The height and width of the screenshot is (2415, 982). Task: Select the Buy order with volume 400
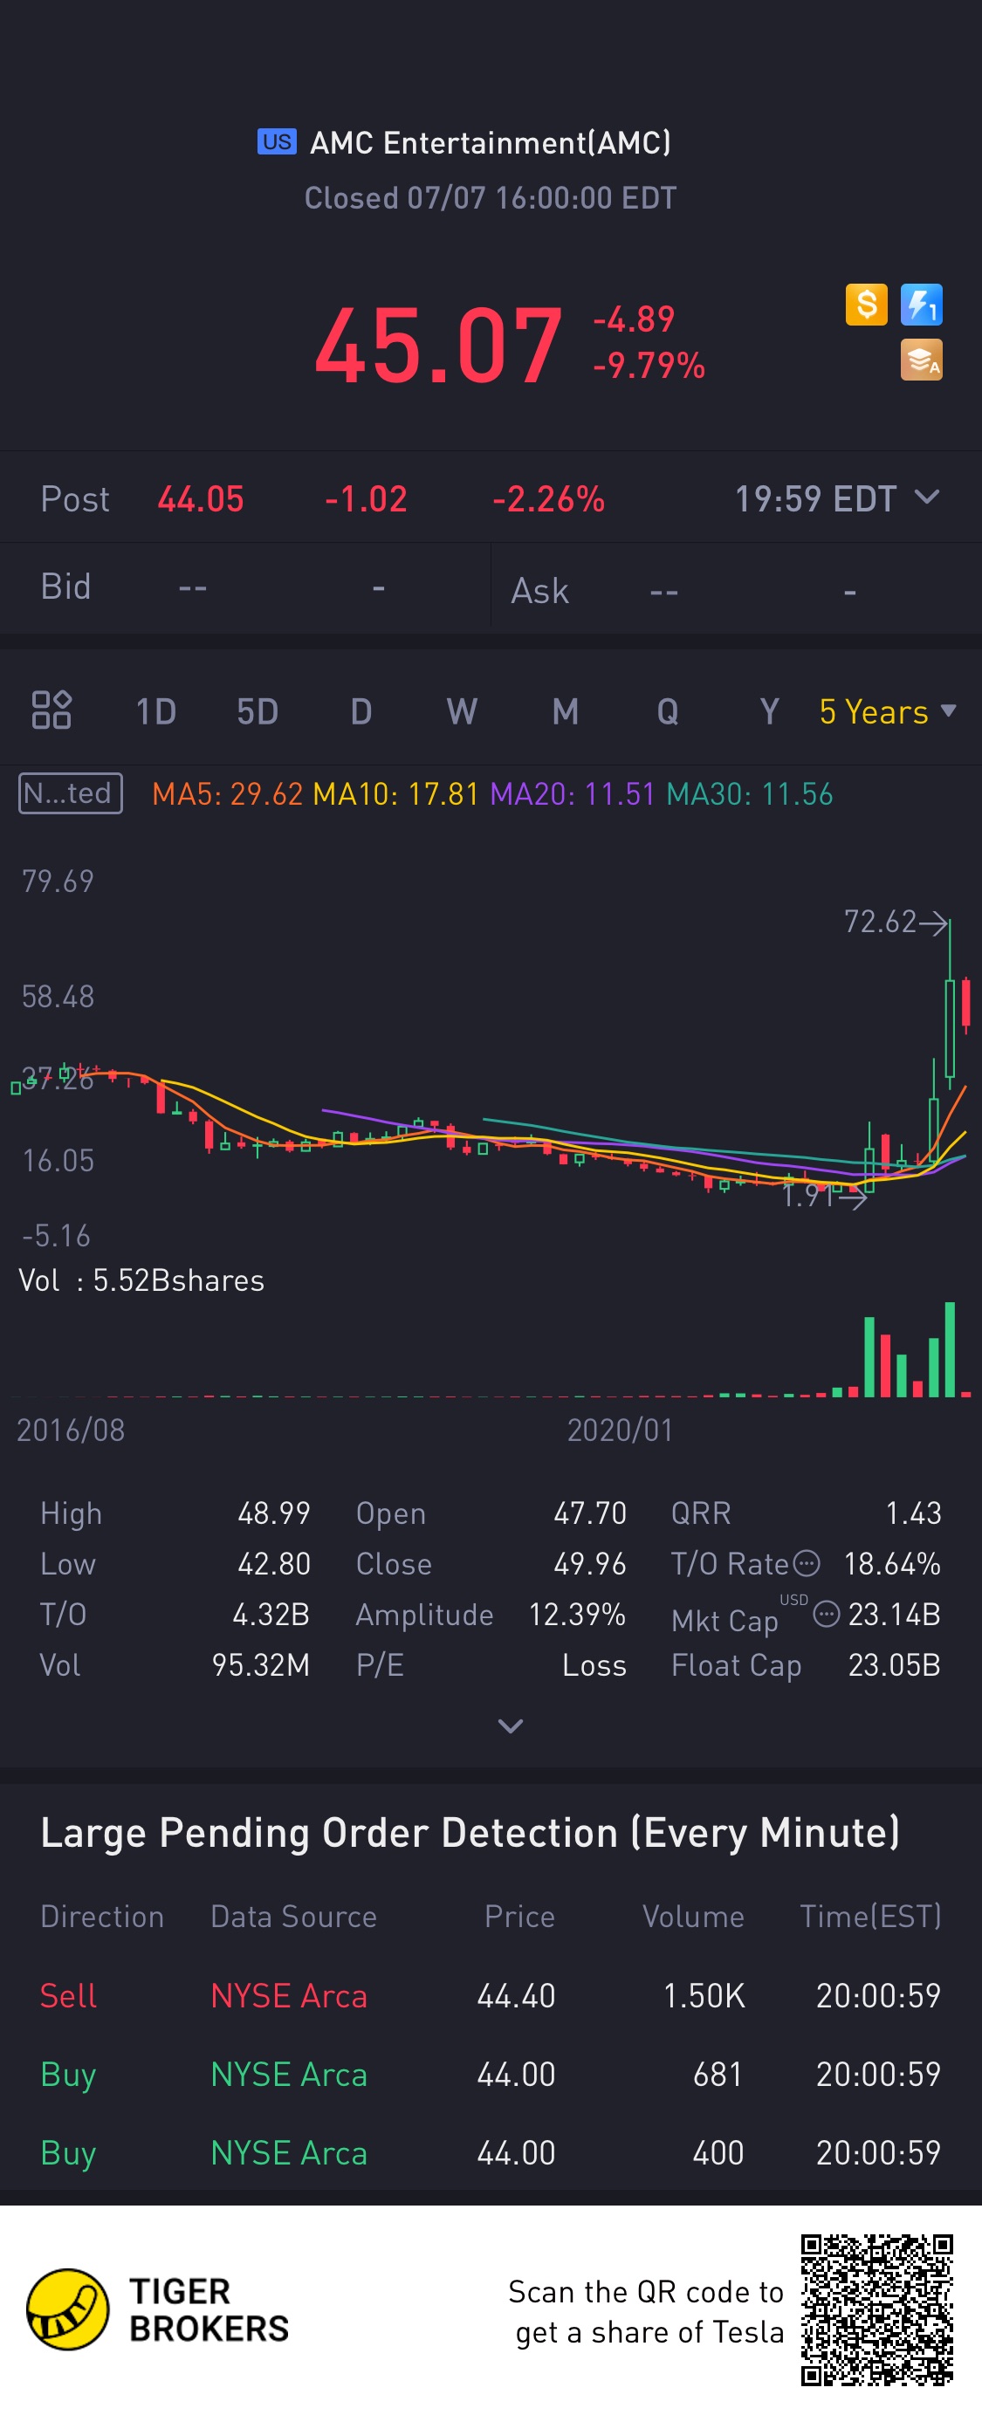coord(491,2152)
